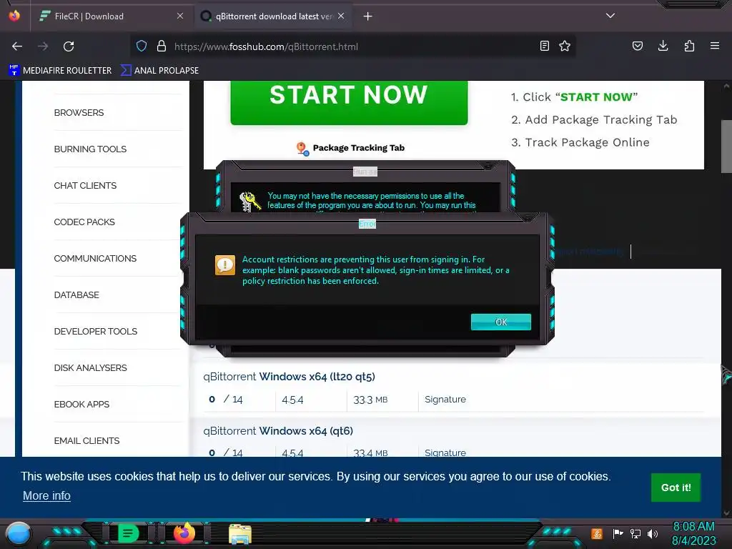
Task: Click the URL address field
Action: coord(352,46)
